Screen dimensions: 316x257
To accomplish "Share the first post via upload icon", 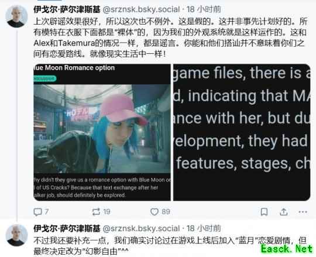I will pyautogui.click(x=284, y=212).
